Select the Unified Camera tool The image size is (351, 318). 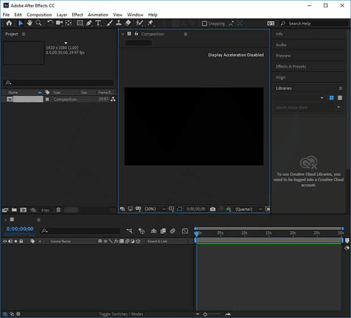point(59,23)
